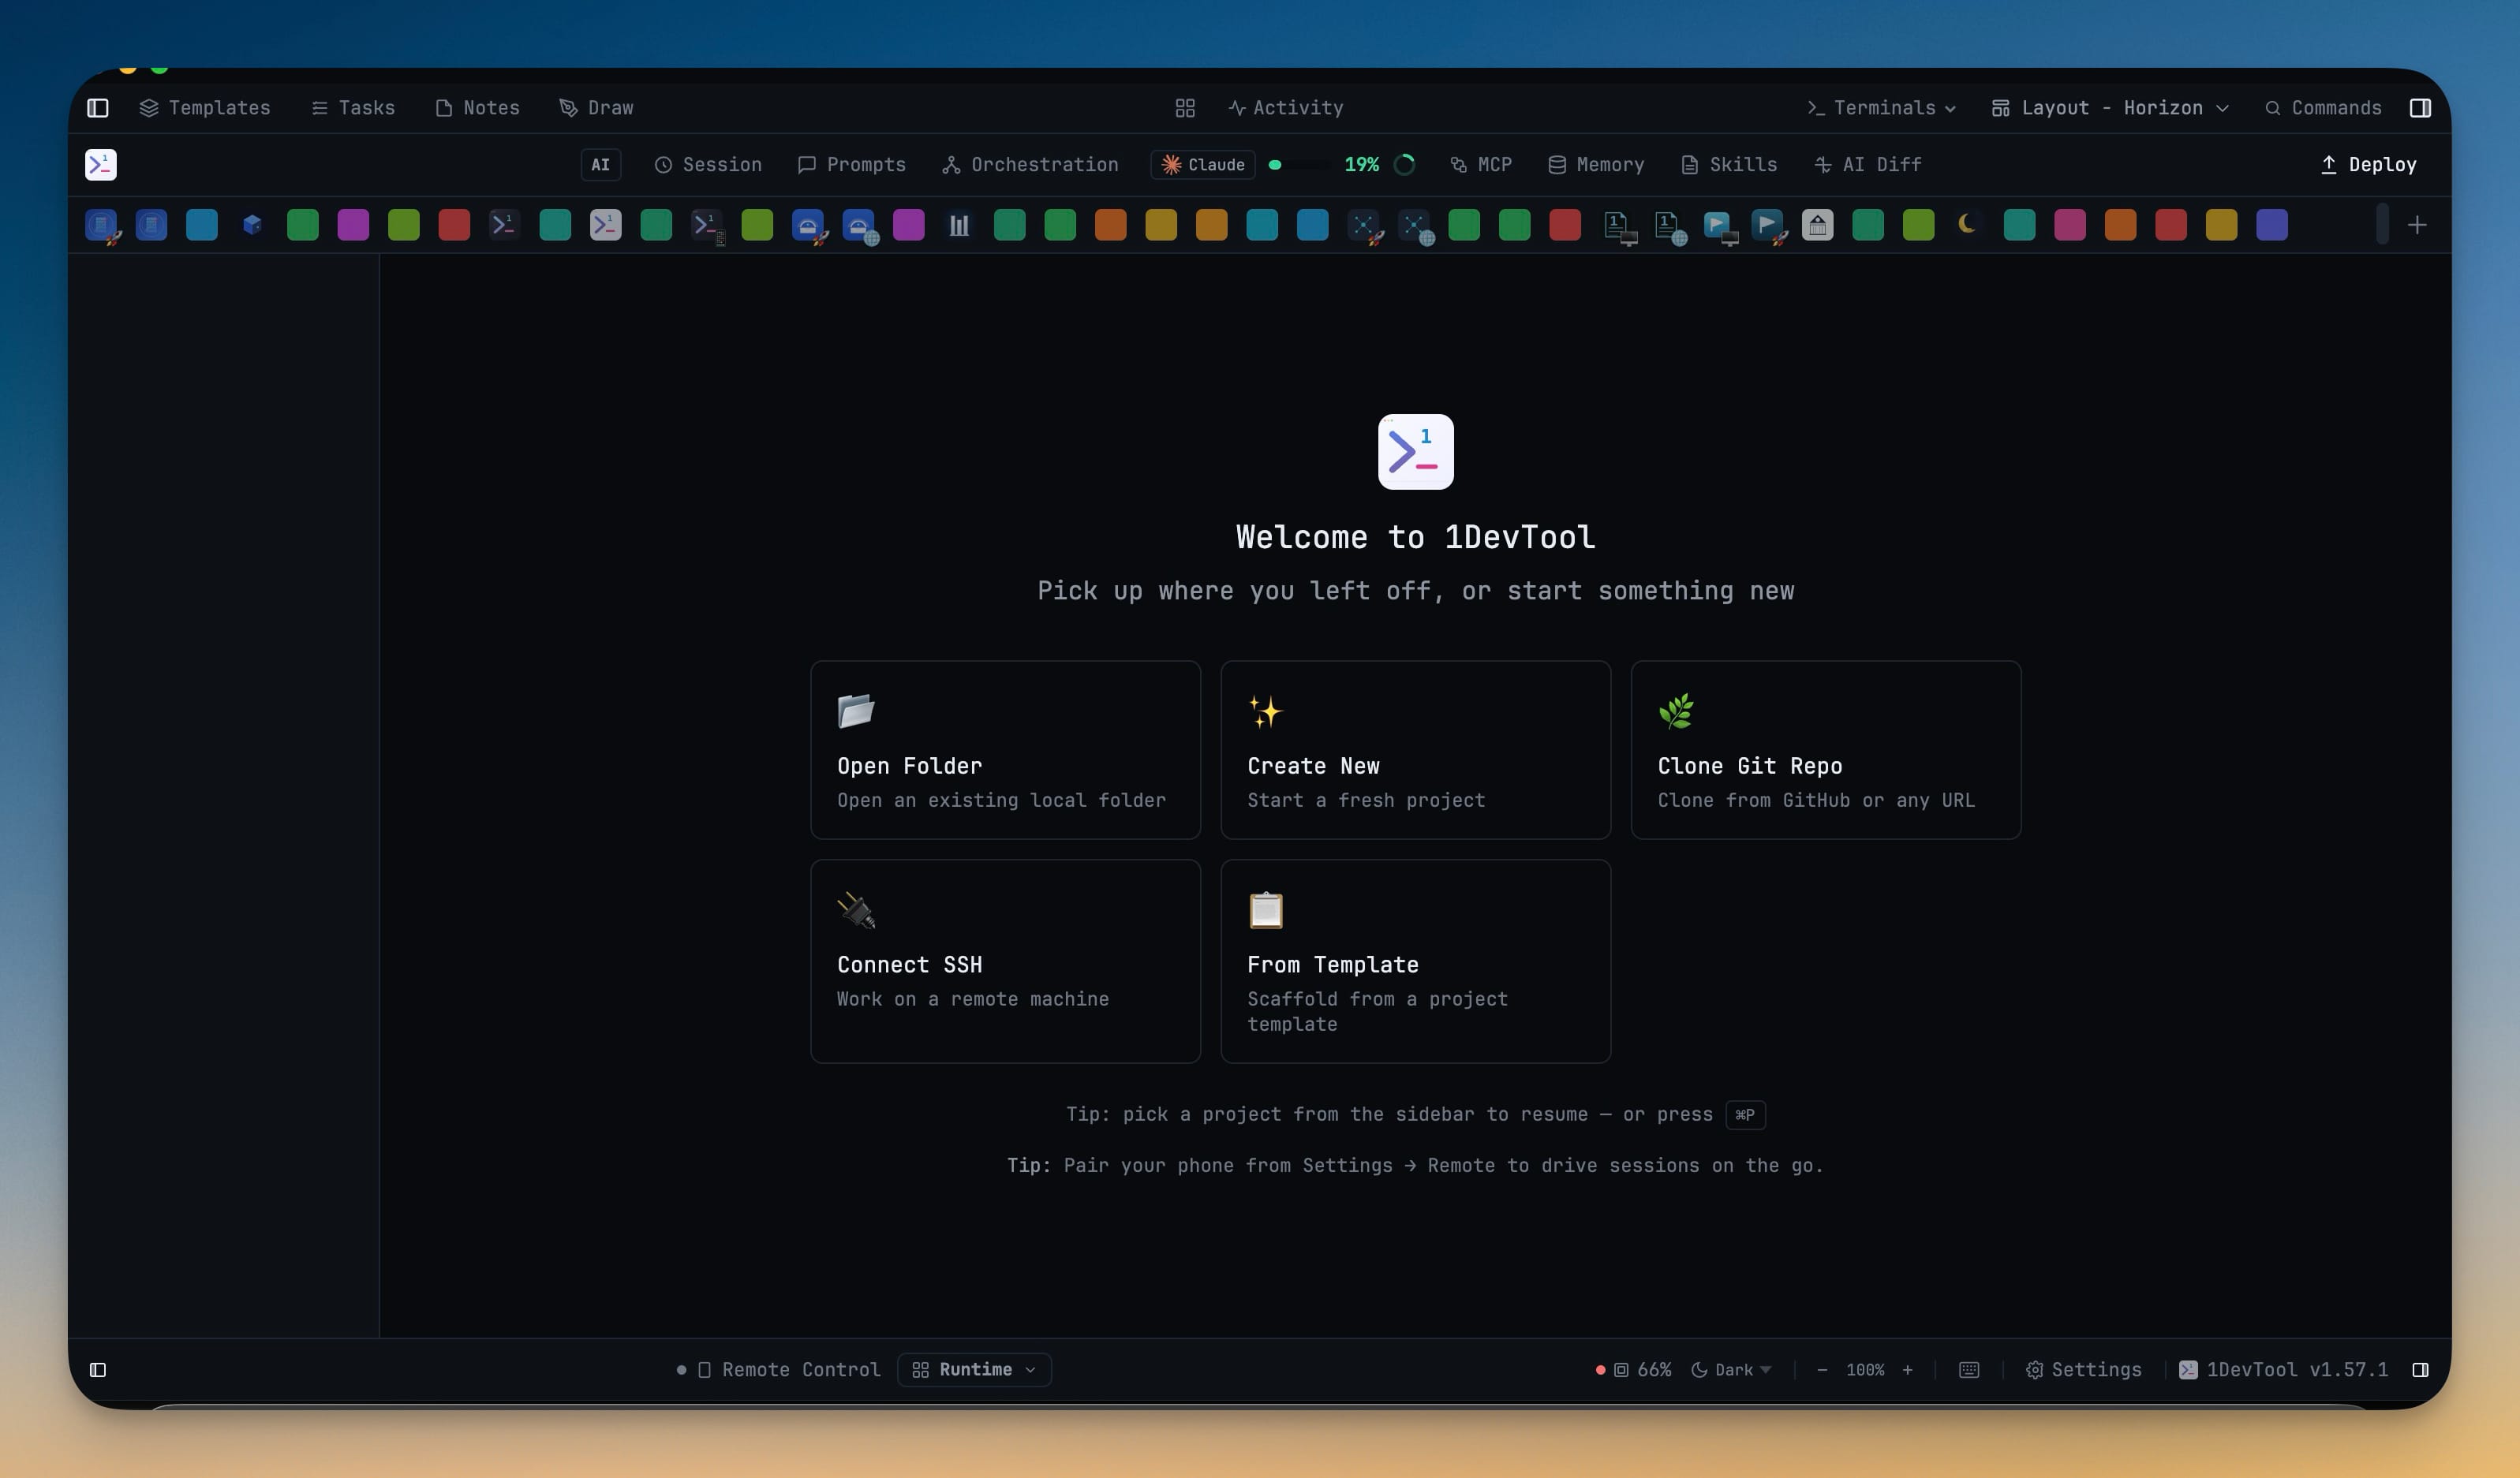Open the Orchestration tab
2520x1478 pixels.
coord(1030,165)
